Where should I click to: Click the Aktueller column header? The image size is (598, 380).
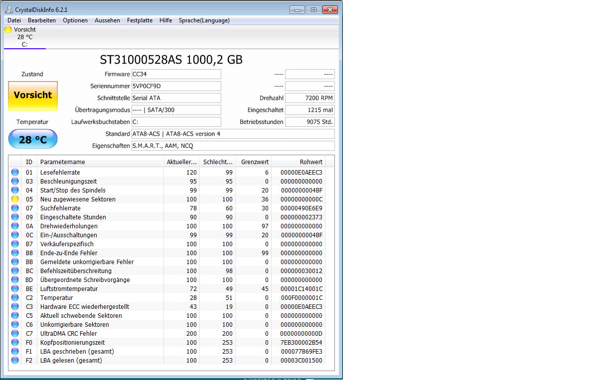tap(181, 162)
